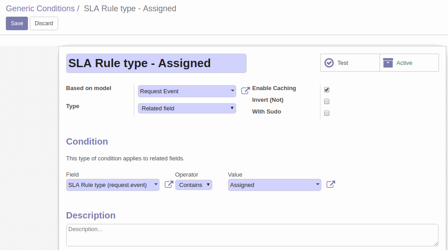Viewport: 448px width, 250px height.
Task: Uncheck the Enable Caching checkbox
Action: pyautogui.click(x=327, y=90)
